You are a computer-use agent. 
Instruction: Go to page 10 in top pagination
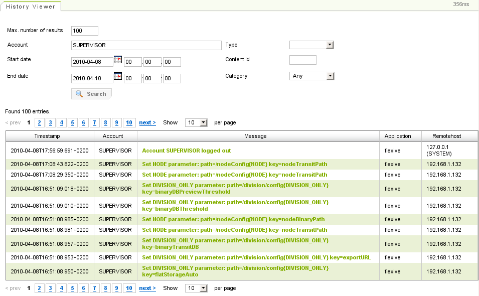129,122
